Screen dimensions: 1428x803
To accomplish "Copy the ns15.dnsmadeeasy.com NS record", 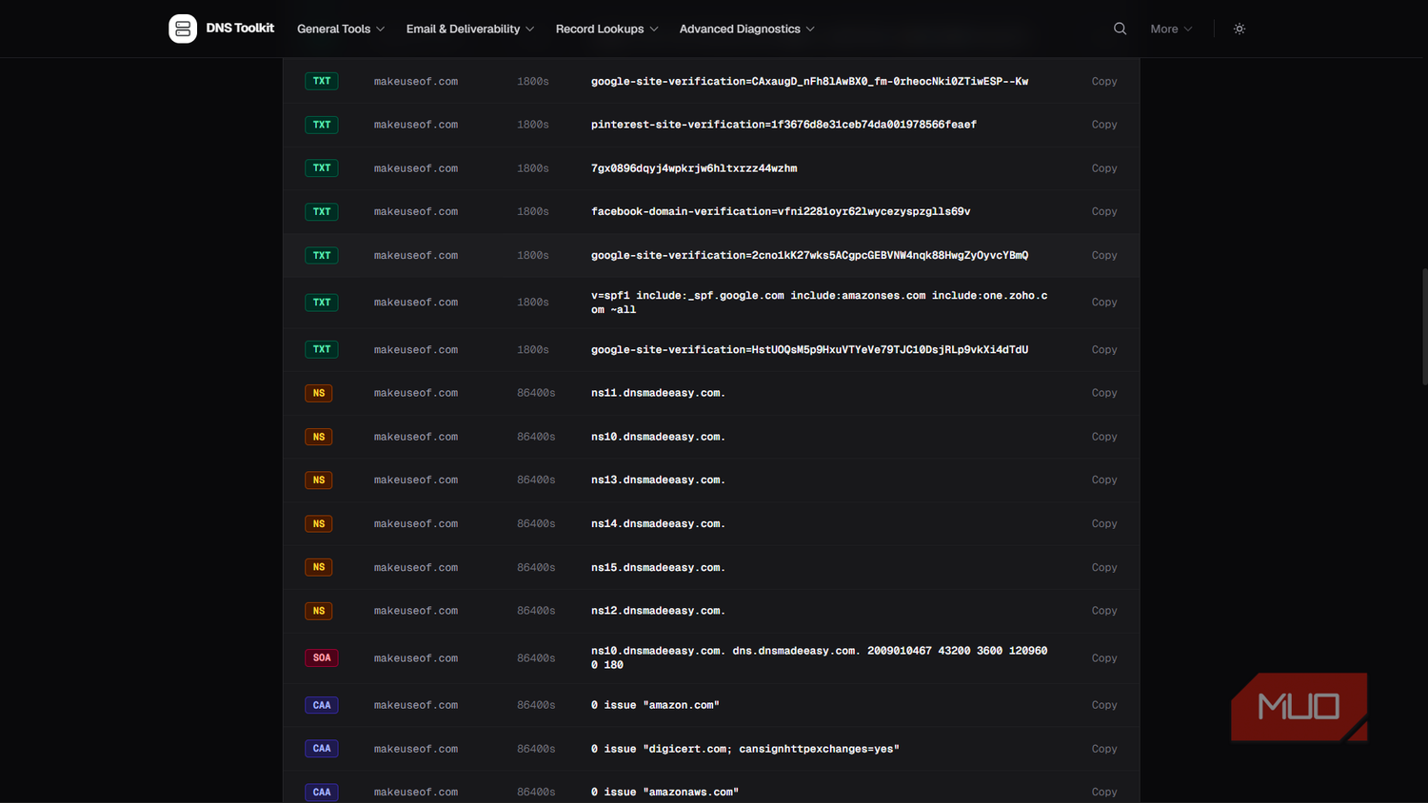I will 1104,567.
